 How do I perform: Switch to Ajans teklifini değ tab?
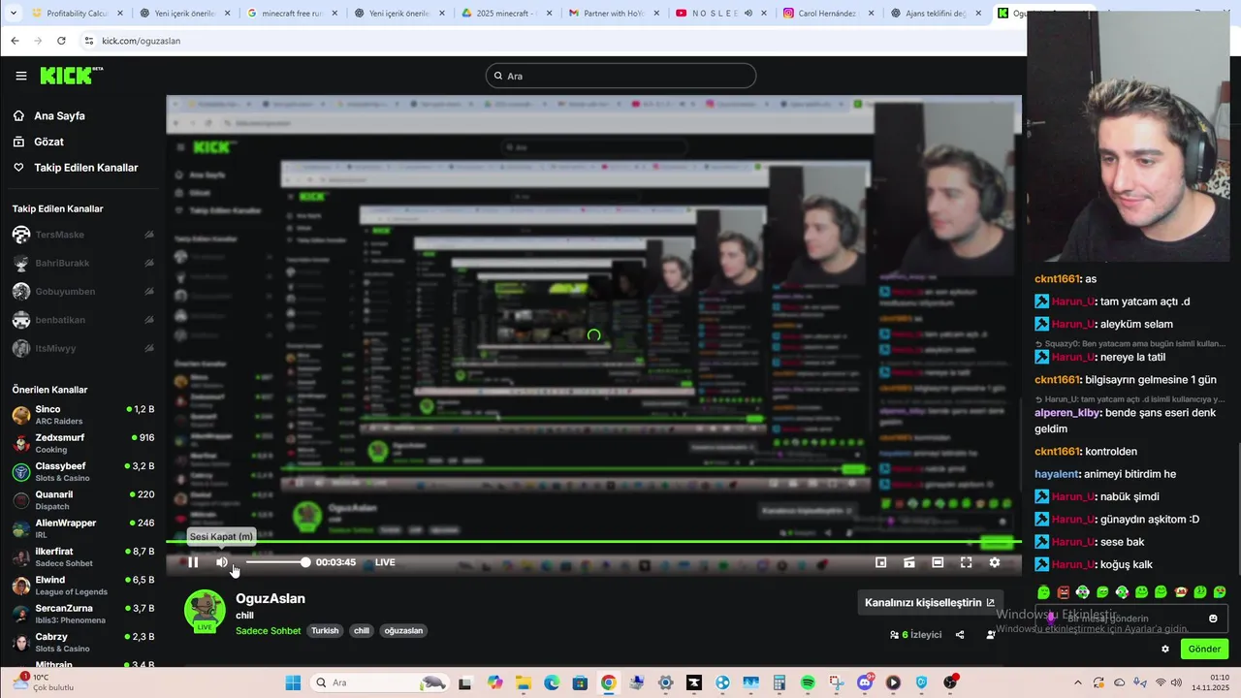934,14
